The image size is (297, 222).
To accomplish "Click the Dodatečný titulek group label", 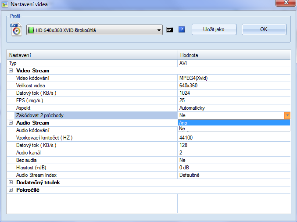I will tap(38, 183).
